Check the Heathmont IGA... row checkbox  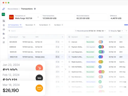[69, 72]
